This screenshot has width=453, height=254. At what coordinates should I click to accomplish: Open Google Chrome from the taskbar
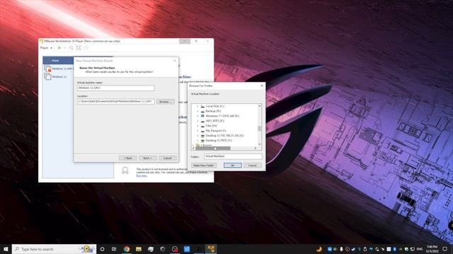pos(127,249)
